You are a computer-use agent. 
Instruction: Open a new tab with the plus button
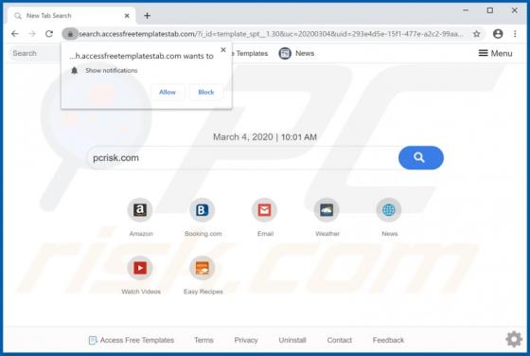147,15
